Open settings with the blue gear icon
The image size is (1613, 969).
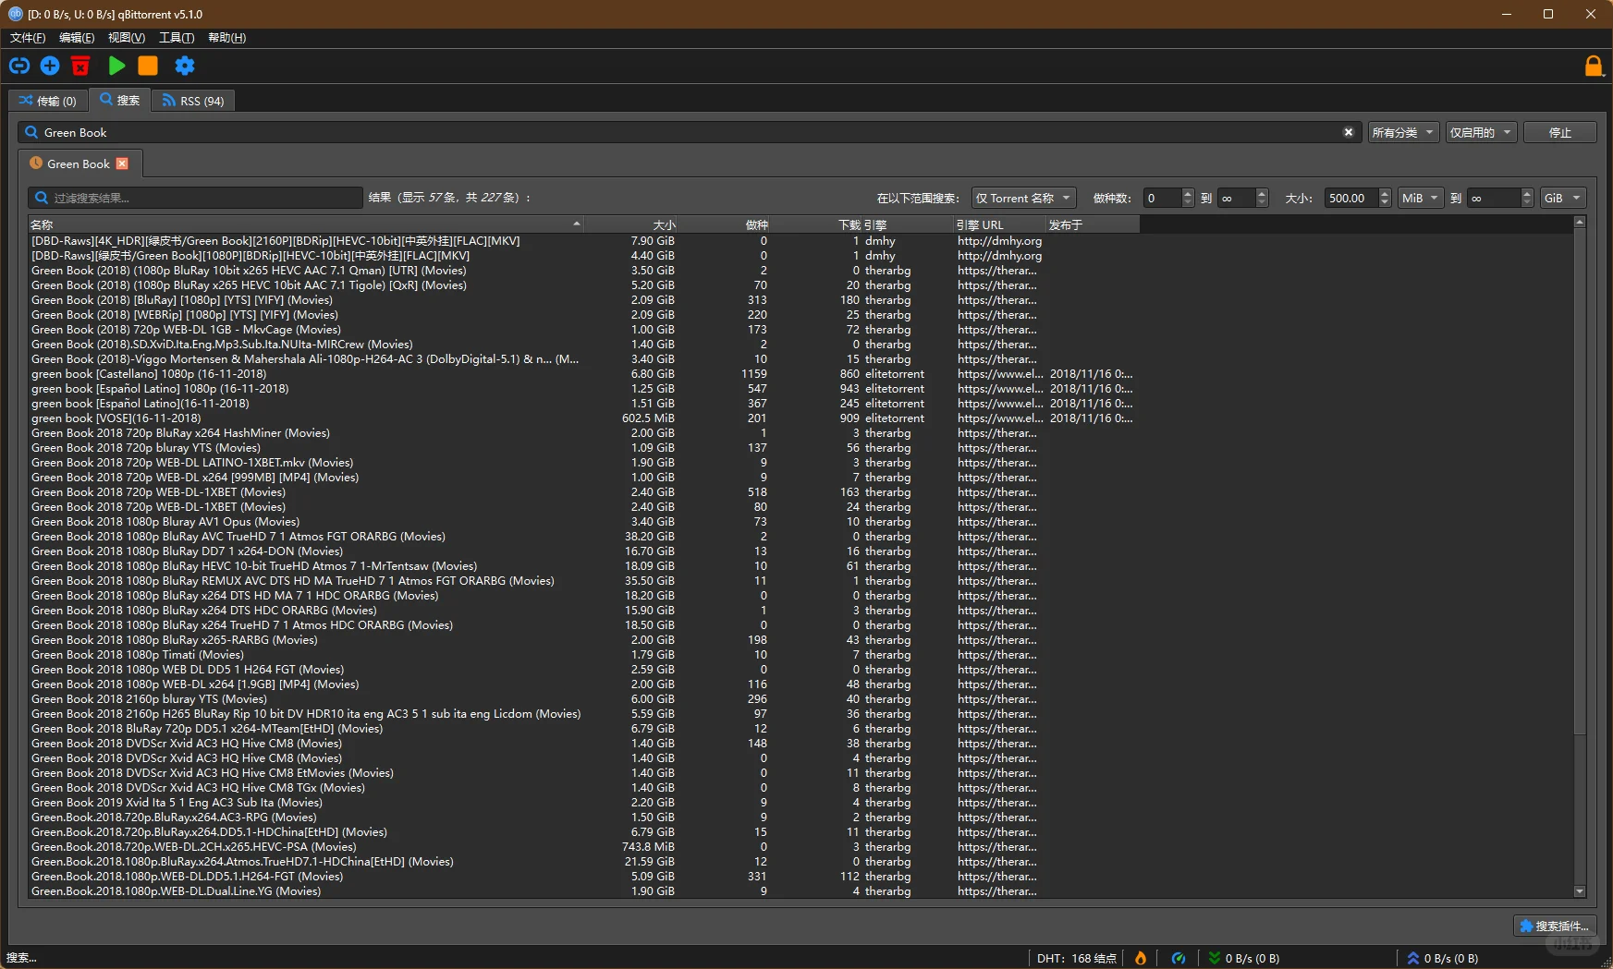pos(185,66)
